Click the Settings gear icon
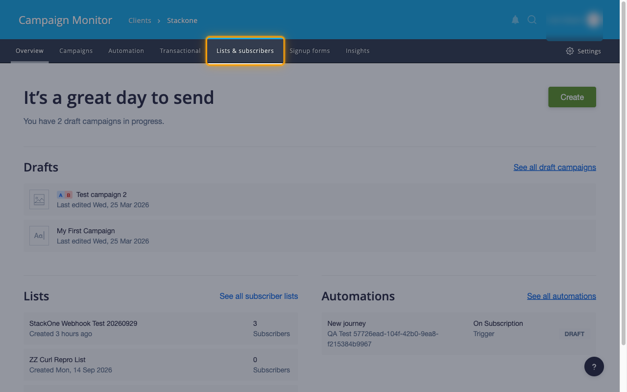The width and height of the screenshot is (627, 392). pos(570,51)
